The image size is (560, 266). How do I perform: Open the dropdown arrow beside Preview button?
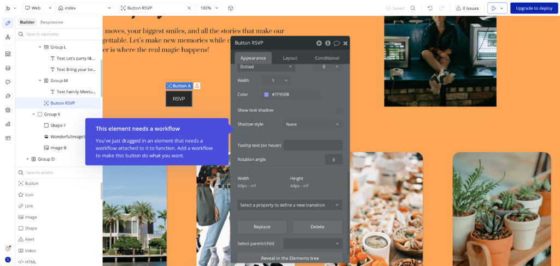click(x=503, y=8)
